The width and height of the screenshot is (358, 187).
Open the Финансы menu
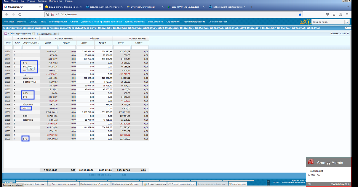(x=9, y=22)
